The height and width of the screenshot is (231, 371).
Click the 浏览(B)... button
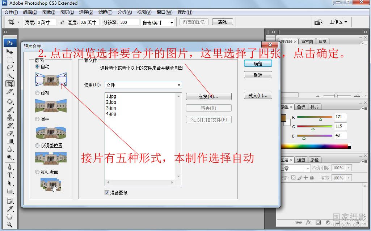point(209,96)
